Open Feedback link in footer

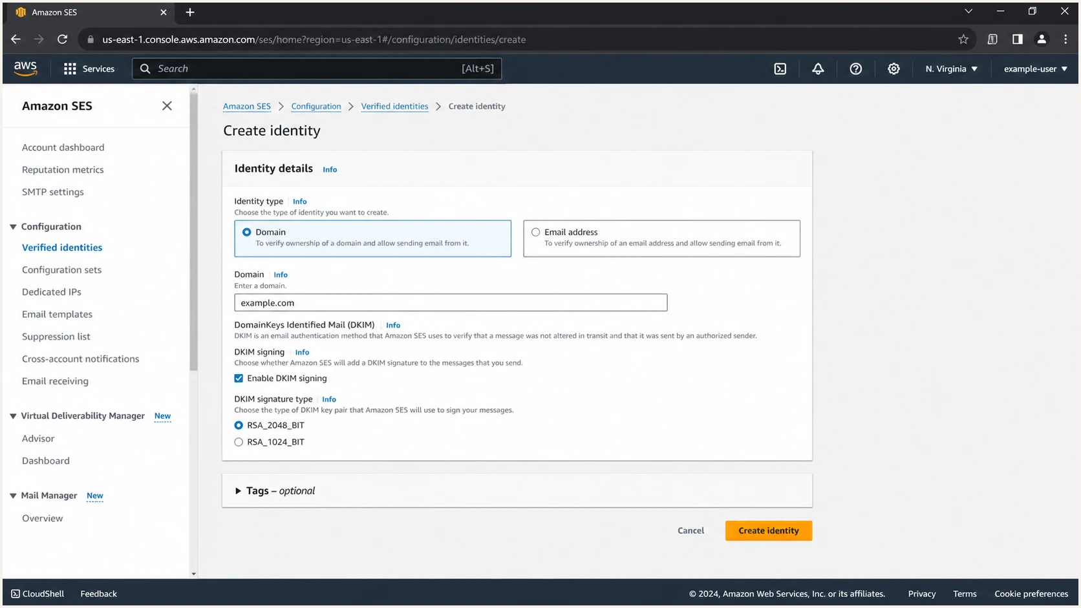point(98,594)
